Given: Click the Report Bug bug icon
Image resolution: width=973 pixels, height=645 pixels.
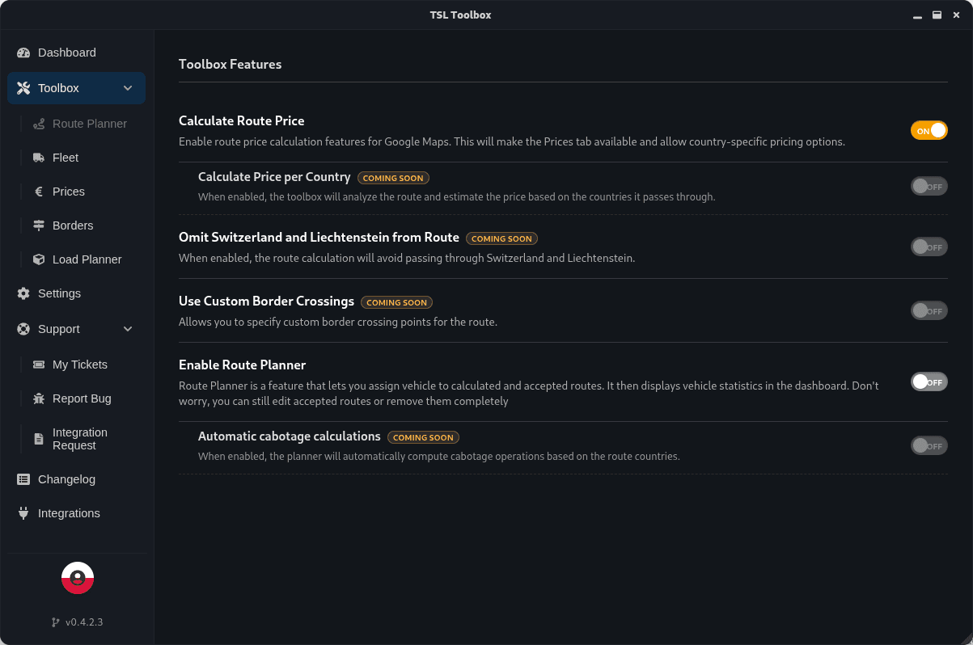Looking at the screenshot, I should (39, 398).
